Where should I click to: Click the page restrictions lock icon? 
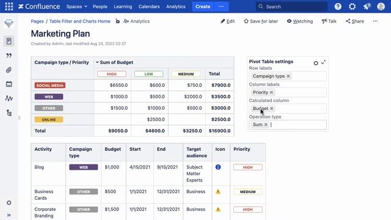117,21
